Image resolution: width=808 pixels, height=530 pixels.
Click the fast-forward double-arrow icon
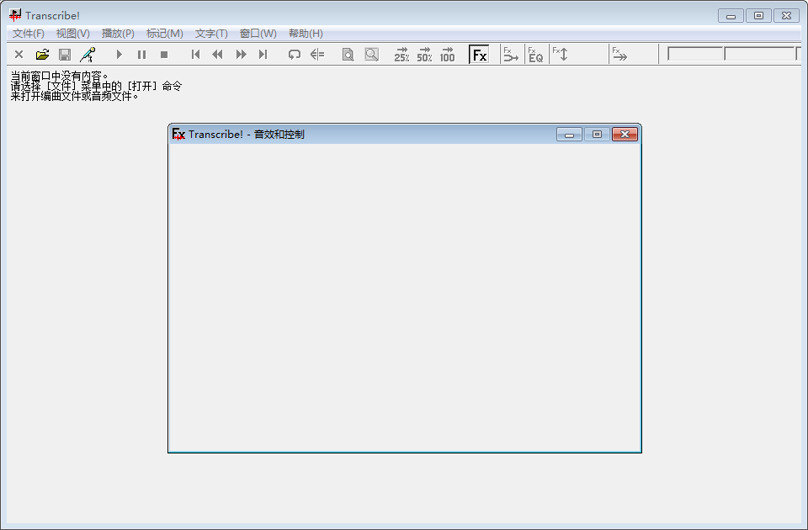[x=241, y=54]
